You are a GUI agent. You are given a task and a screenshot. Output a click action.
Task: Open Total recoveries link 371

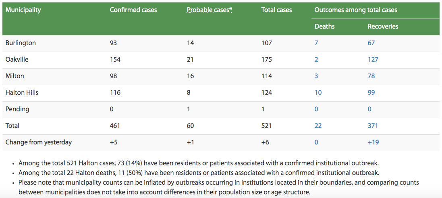click(x=373, y=126)
